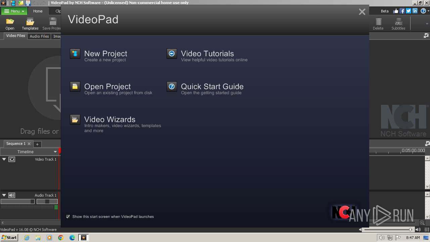This screenshot has width=430, height=242.
Task: Click the video track scrollbar down arrow
Action: point(428,187)
